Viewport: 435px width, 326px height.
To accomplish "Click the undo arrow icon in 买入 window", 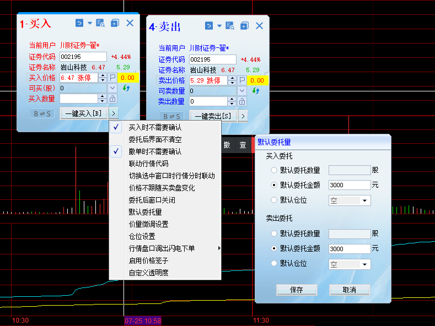I will click(79, 23).
